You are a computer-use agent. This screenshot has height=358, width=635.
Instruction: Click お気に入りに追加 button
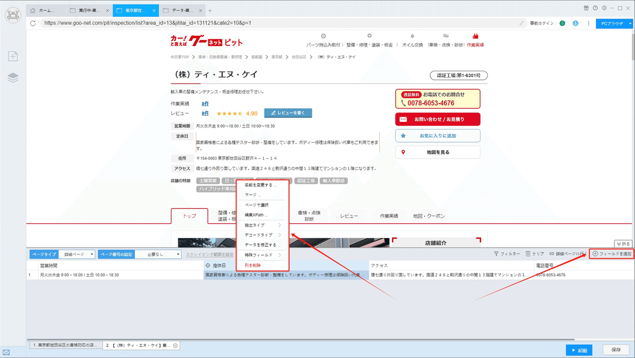tap(438, 136)
